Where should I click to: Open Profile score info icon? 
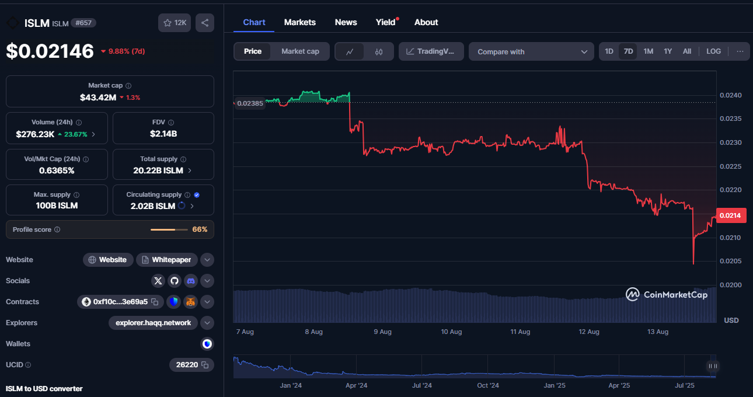tap(57, 230)
